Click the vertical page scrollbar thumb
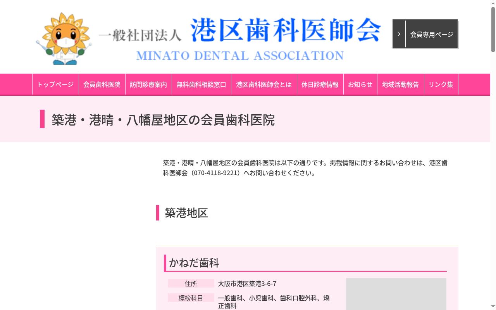 pos(493,29)
